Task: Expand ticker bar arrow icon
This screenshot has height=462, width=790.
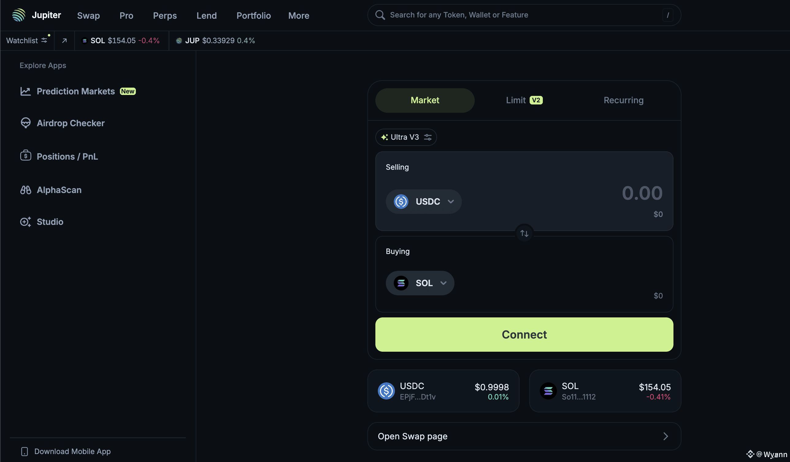Action: [x=64, y=40]
